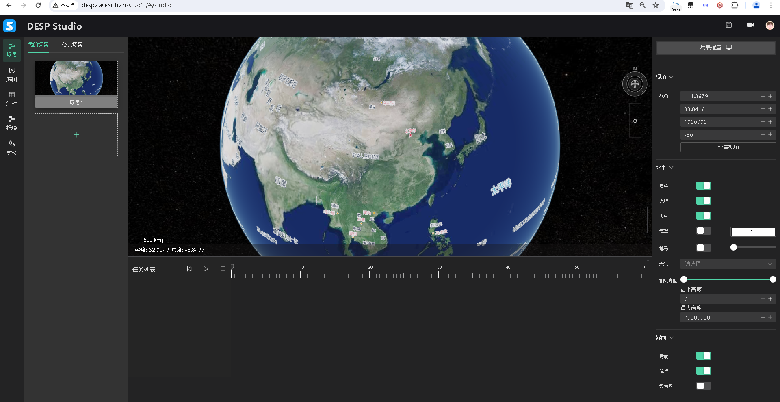This screenshot has width=780, height=402.
Task: Open the 标绘 plotting sidebar panel
Action: tap(12, 123)
